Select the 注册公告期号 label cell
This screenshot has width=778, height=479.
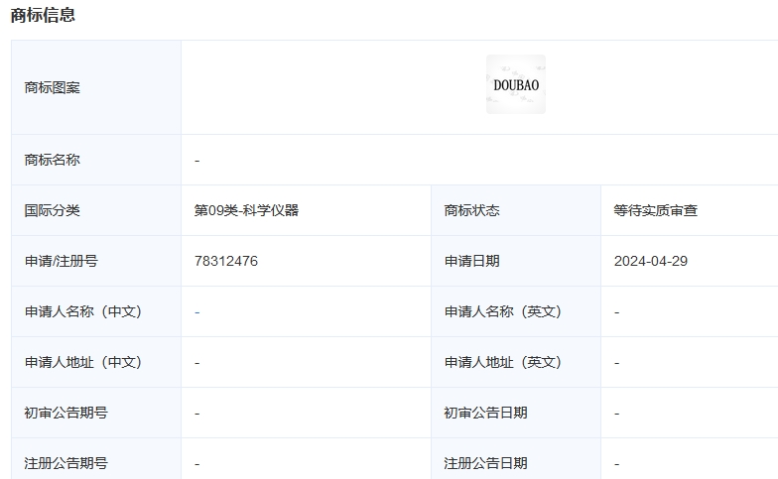point(66,463)
